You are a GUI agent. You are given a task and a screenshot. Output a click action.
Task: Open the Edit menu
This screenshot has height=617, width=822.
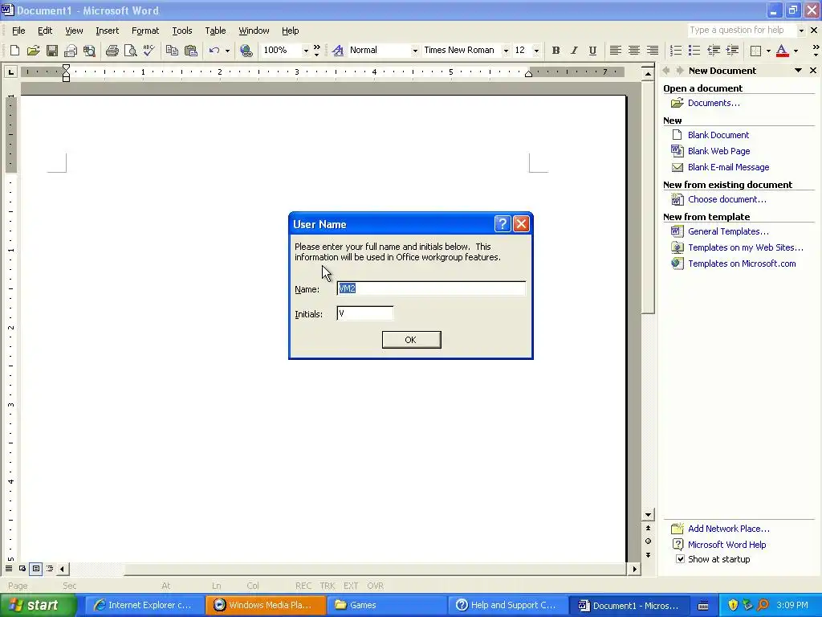click(x=45, y=31)
